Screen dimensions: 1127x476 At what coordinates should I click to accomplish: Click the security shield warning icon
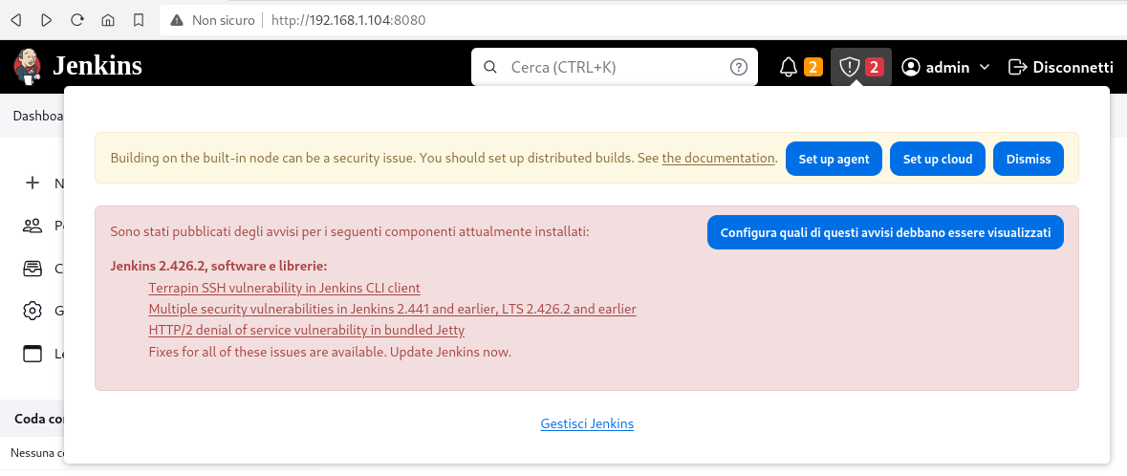[850, 68]
